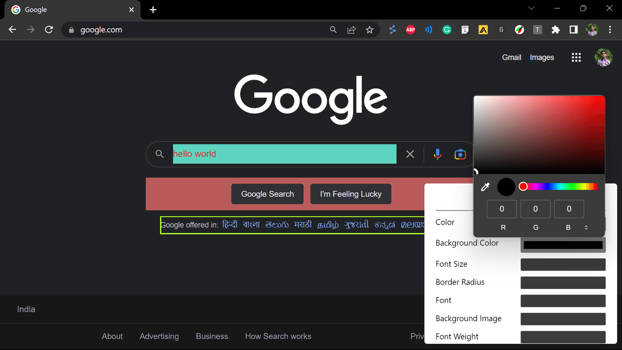Open the round colorful pen extension icon
The width and height of the screenshot is (622, 350).
point(519,30)
